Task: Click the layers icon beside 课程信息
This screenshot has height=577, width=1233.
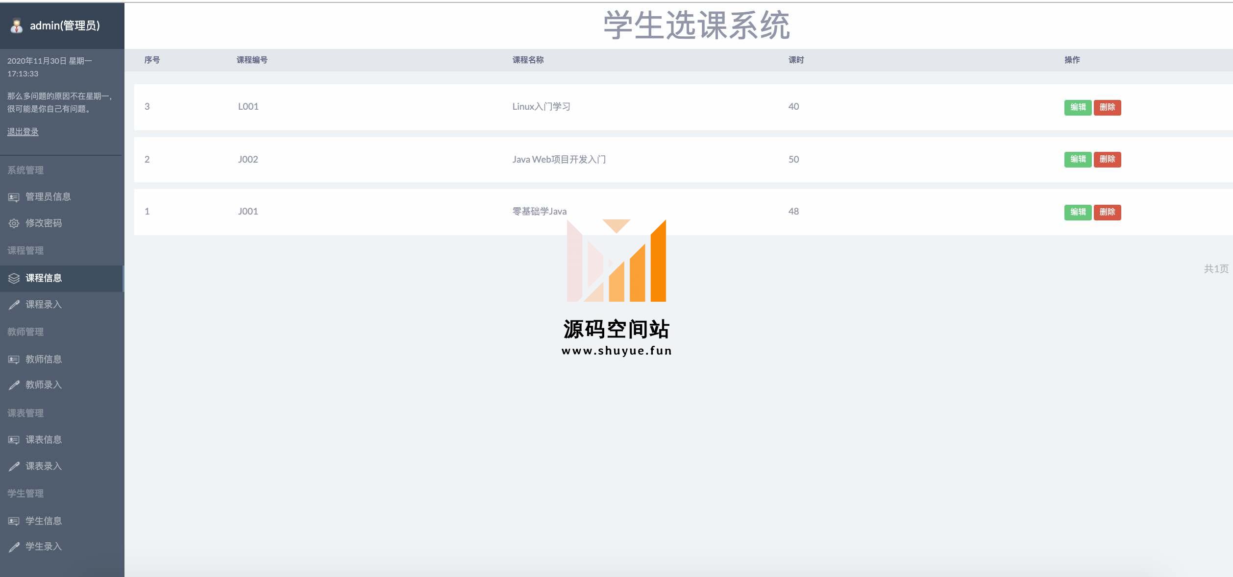Action: (x=14, y=278)
